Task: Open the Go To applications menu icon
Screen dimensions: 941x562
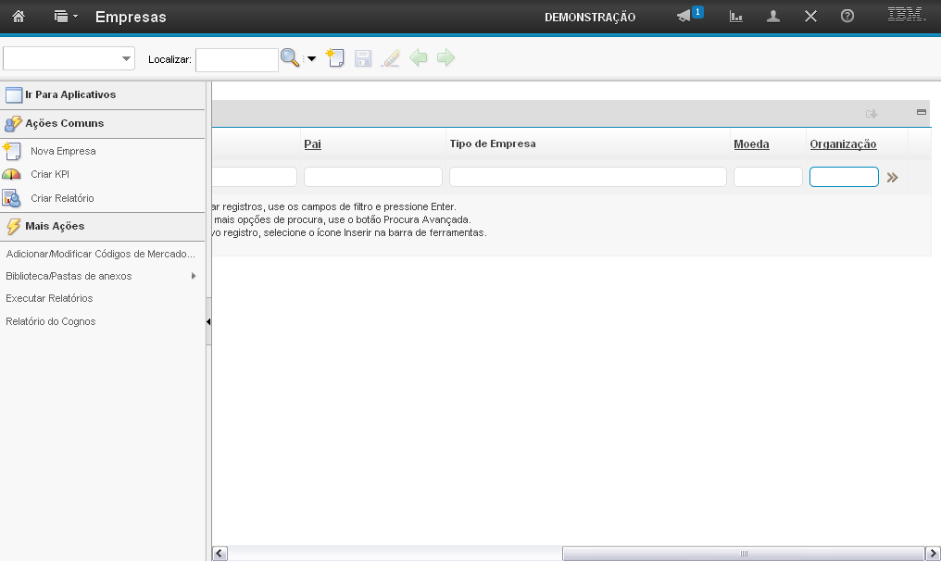Action: click(x=65, y=17)
